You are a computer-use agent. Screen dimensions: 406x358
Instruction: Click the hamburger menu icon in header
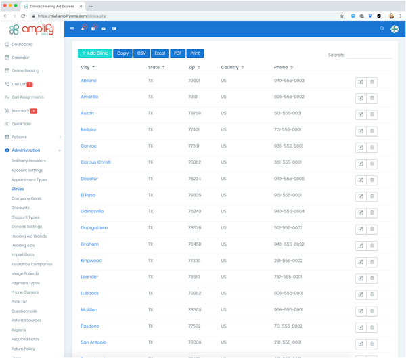click(72, 29)
